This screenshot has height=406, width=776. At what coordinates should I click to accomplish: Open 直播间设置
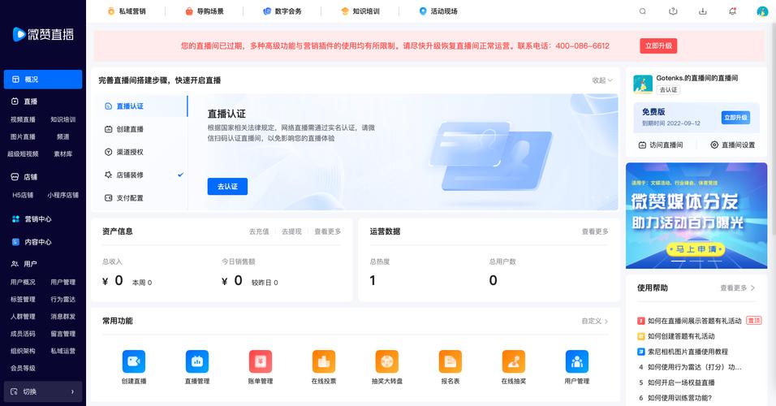tap(733, 145)
